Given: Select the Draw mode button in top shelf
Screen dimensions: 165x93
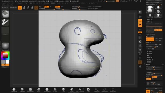Looking at the screenshot, I should 20,8.
